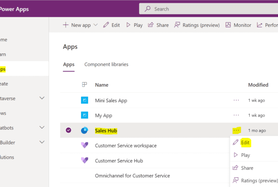Click the Customer Service workspace heart icon

pos(84,146)
